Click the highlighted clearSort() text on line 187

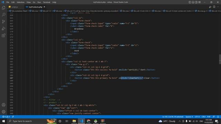pyautogui.click(x=132, y=78)
